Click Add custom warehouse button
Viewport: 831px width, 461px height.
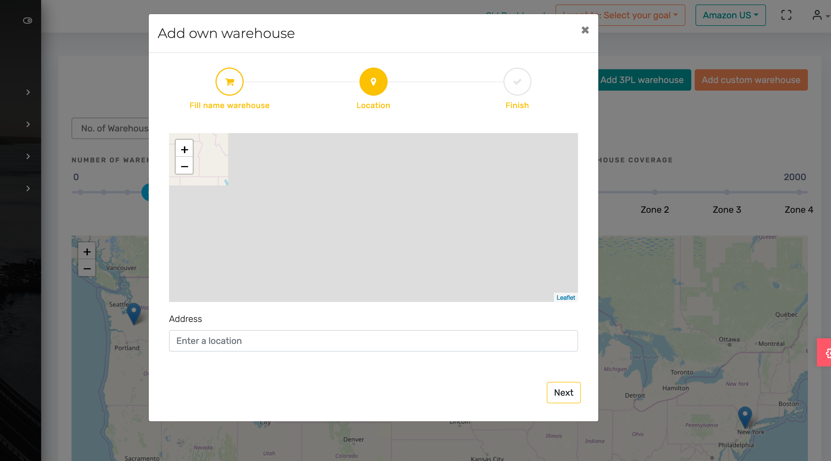(751, 80)
